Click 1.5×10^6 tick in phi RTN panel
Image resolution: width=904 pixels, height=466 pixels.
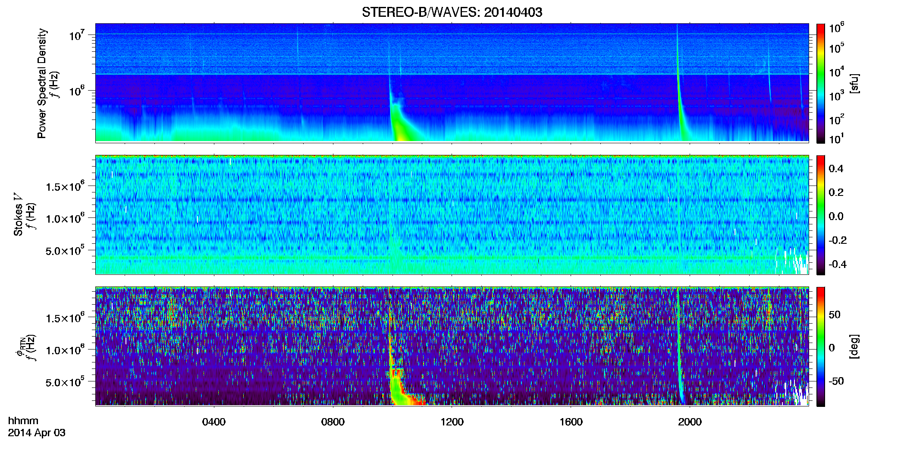pyautogui.click(x=65, y=318)
